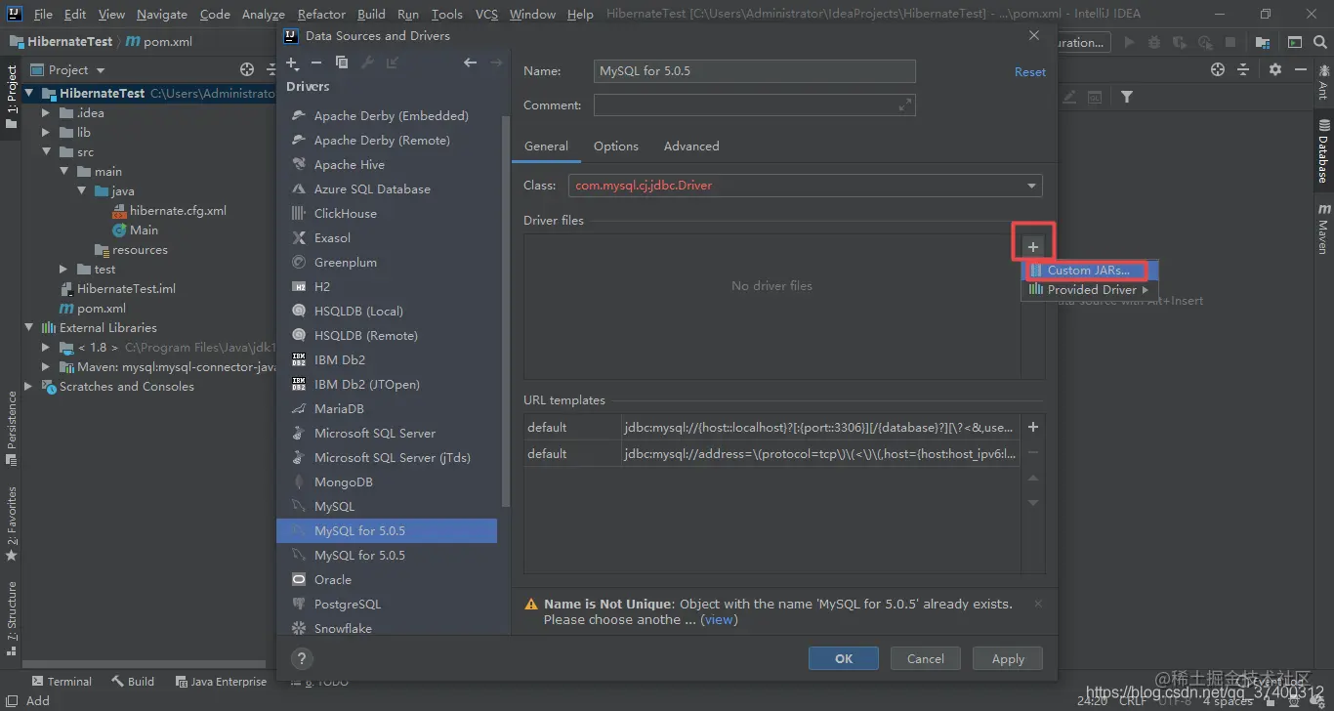Open the Ant tool window tab

click(1323, 82)
